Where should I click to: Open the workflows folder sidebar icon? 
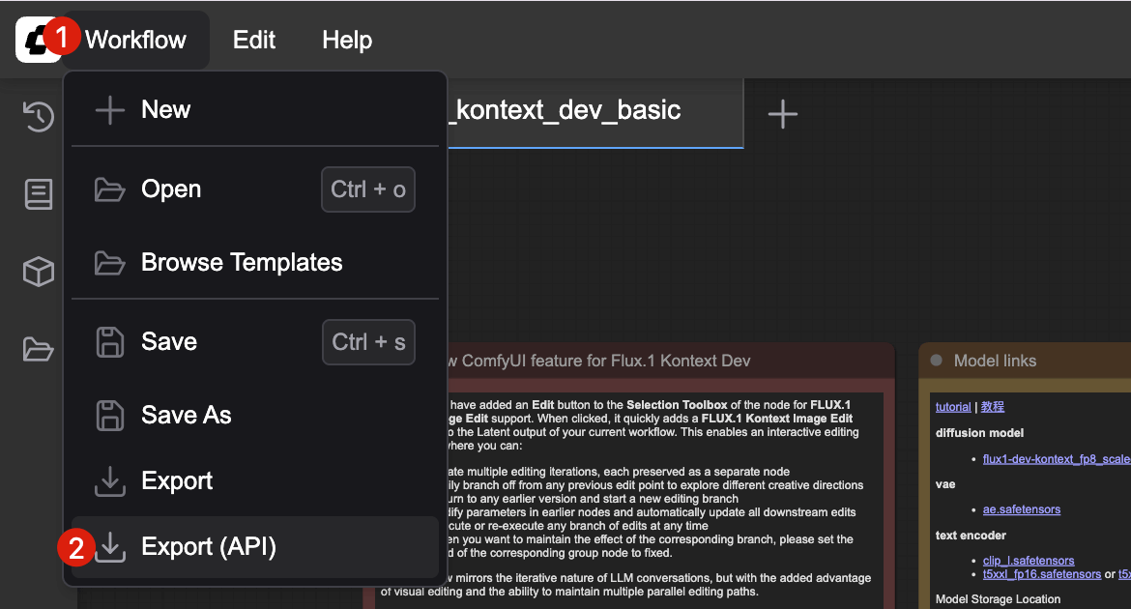point(39,349)
